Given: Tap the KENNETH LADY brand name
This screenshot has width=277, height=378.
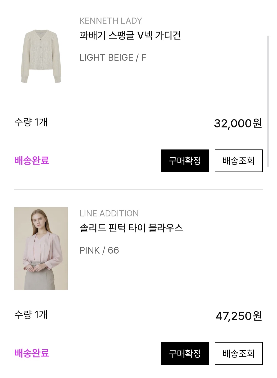Looking at the screenshot, I should 111,21.
